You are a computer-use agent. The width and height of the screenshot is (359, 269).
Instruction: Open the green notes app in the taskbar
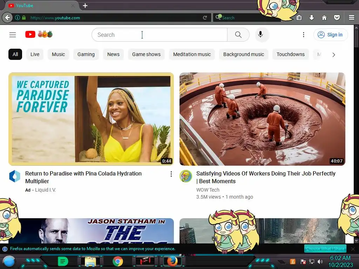click(63, 261)
